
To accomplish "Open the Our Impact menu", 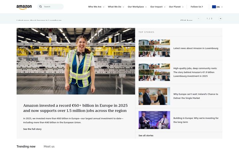I will click(x=156, y=7).
